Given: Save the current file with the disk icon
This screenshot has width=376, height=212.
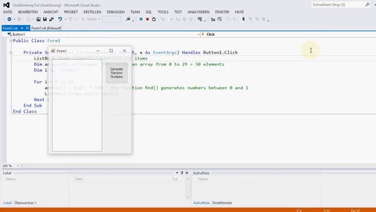Looking at the screenshot, I should click(x=45, y=19).
